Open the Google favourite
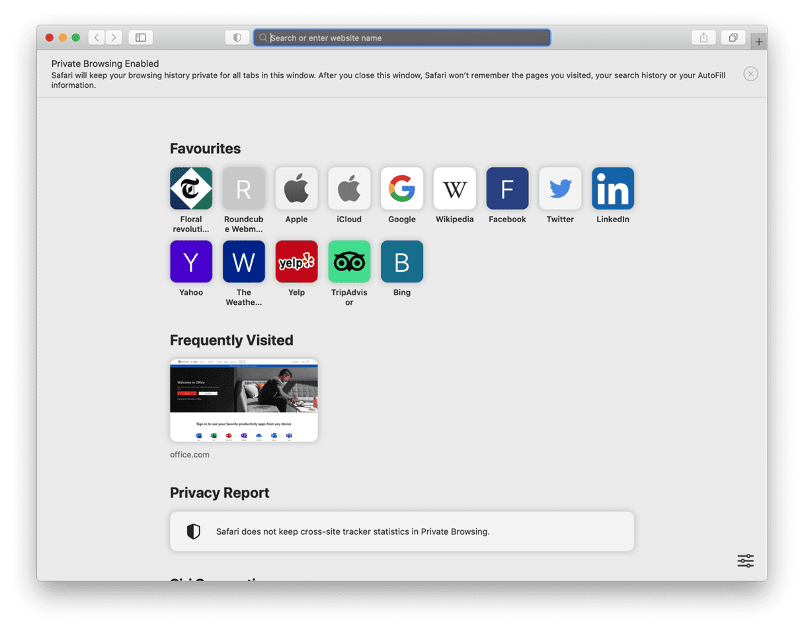The height and width of the screenshot is (630, 804). (x=401, y=188)
